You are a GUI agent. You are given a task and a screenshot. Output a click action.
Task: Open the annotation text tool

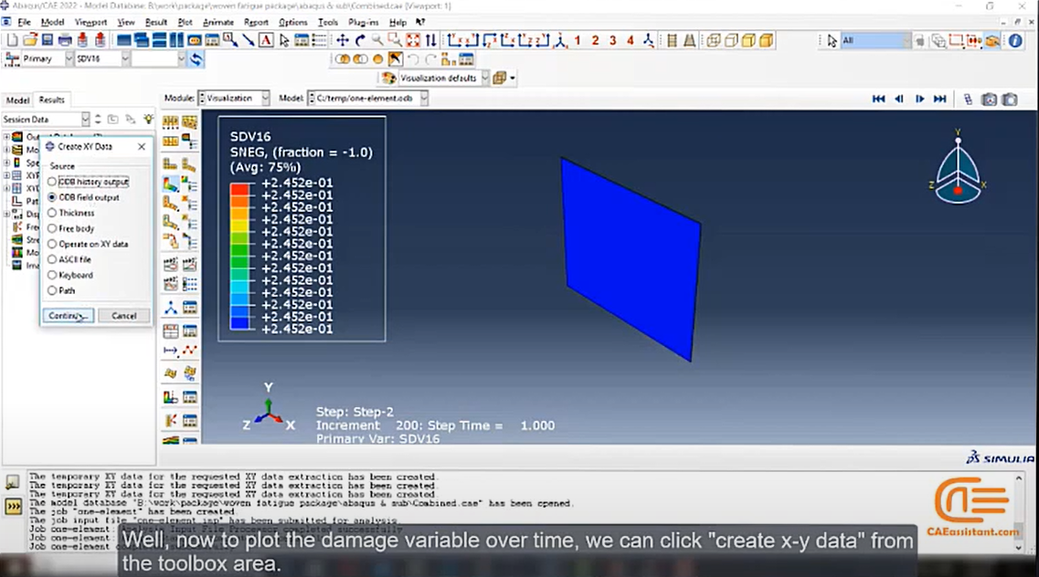pyautogui.click(x=266, y=40)
